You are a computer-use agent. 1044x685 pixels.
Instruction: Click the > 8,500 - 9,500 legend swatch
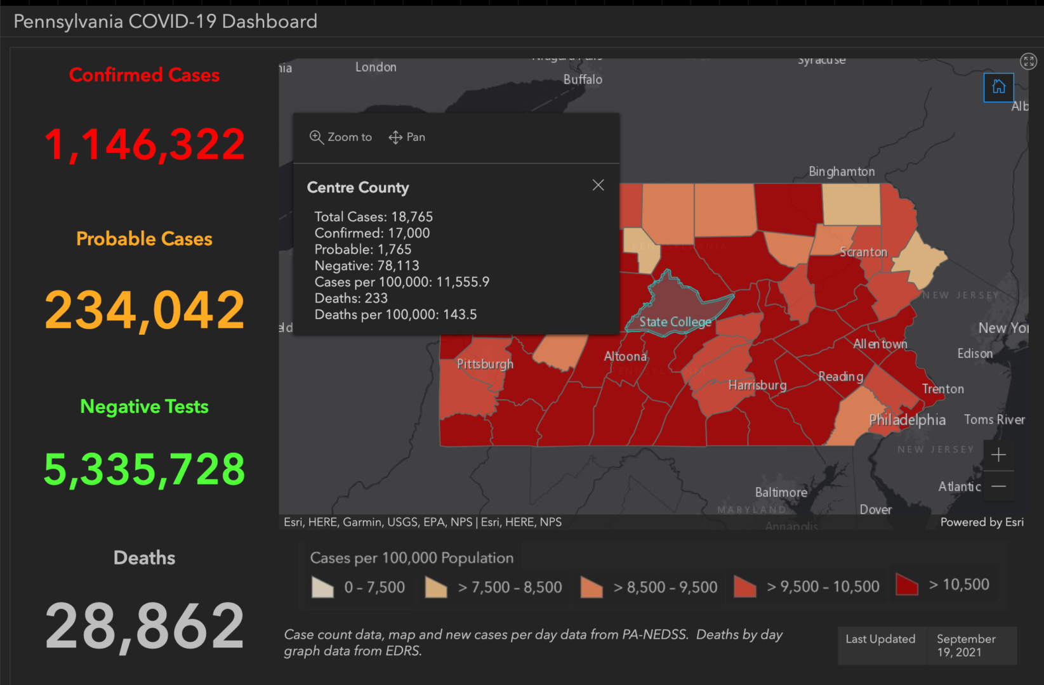(x=591, y=587)
